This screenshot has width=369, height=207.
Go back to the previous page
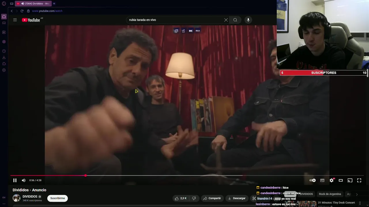(x=12, y=11)
